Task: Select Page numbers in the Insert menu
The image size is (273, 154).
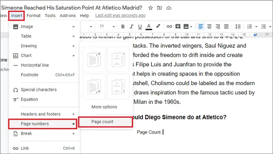Action: [x=43, y=124]
